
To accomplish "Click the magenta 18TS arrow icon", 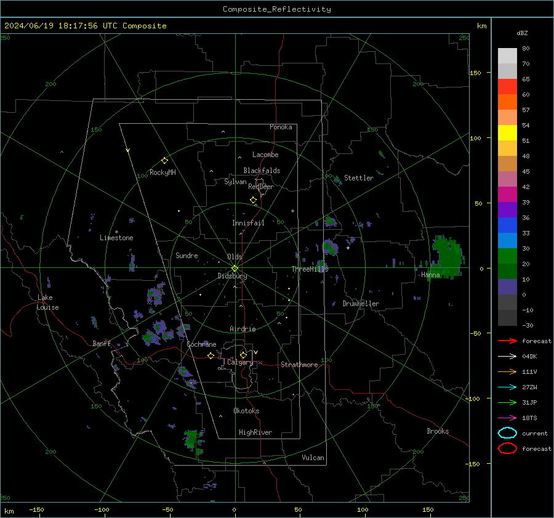I will (x=507, y=418).
